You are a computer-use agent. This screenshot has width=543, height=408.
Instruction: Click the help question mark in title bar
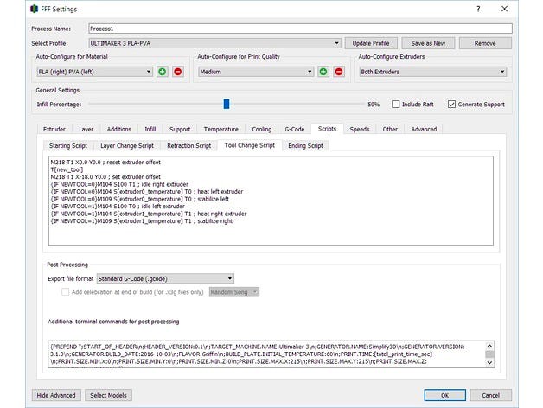(x=477, y=9)
